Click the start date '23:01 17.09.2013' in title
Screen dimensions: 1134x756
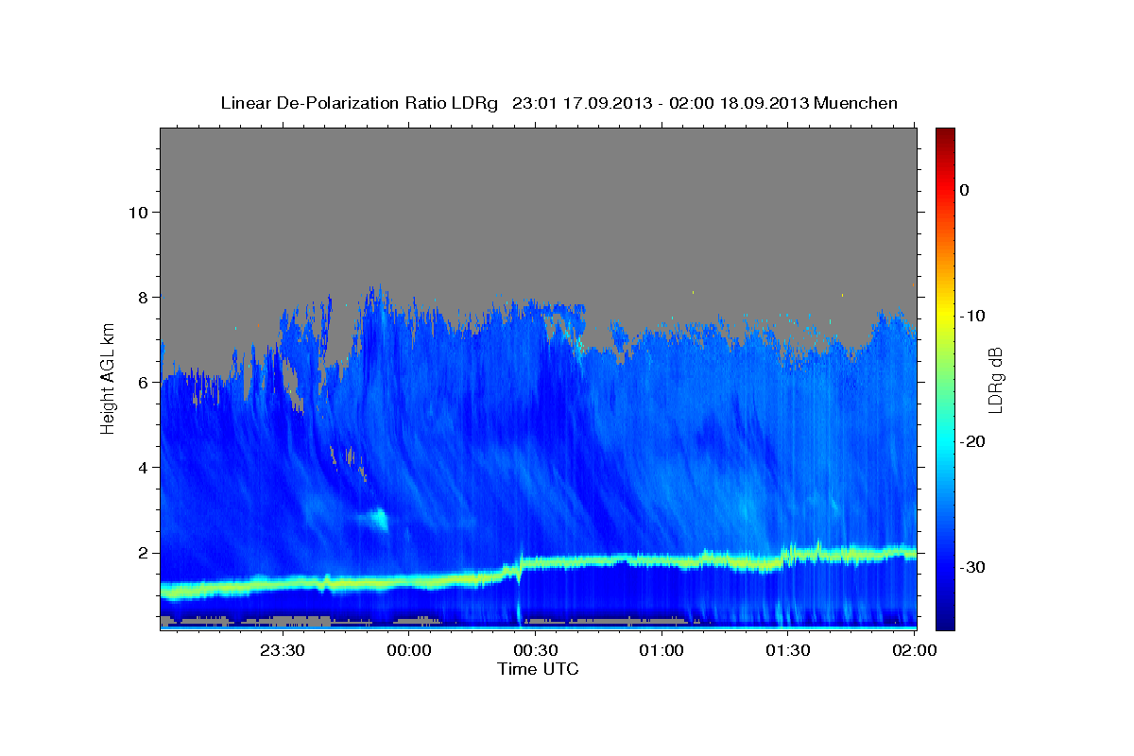[581, 103]
